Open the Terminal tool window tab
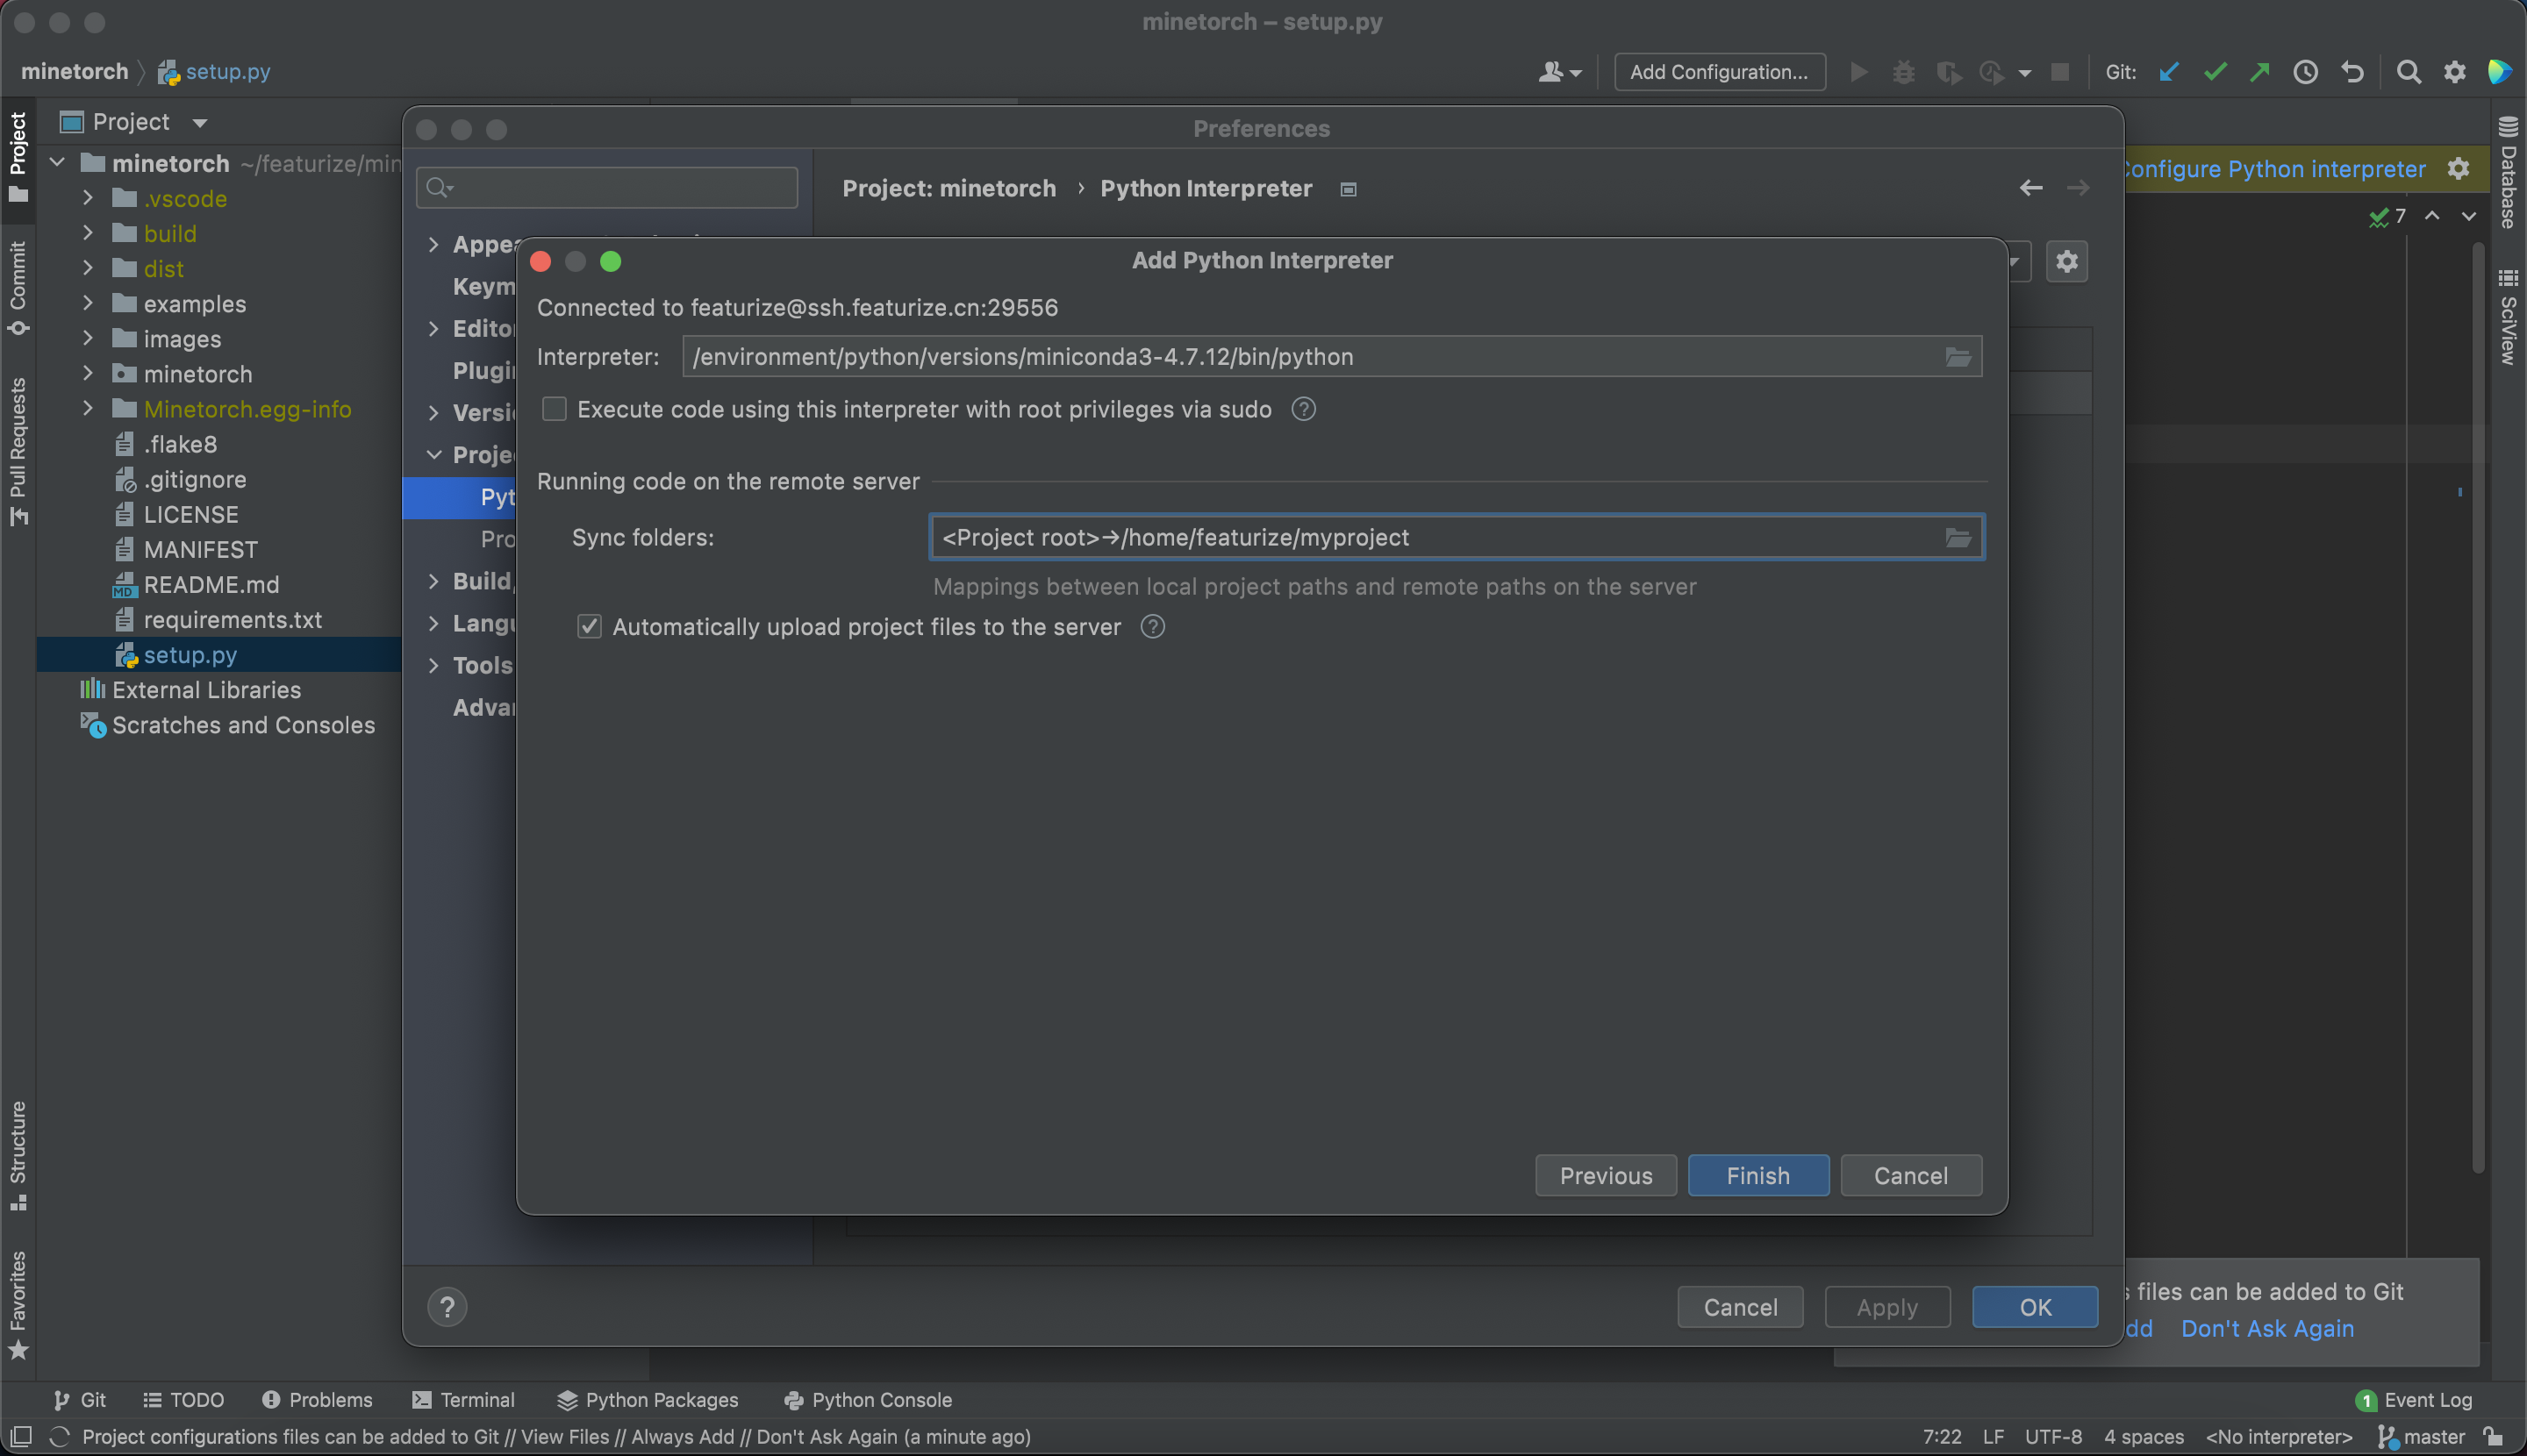This screenshot has width=2527, height=1456. point(464,1399)
